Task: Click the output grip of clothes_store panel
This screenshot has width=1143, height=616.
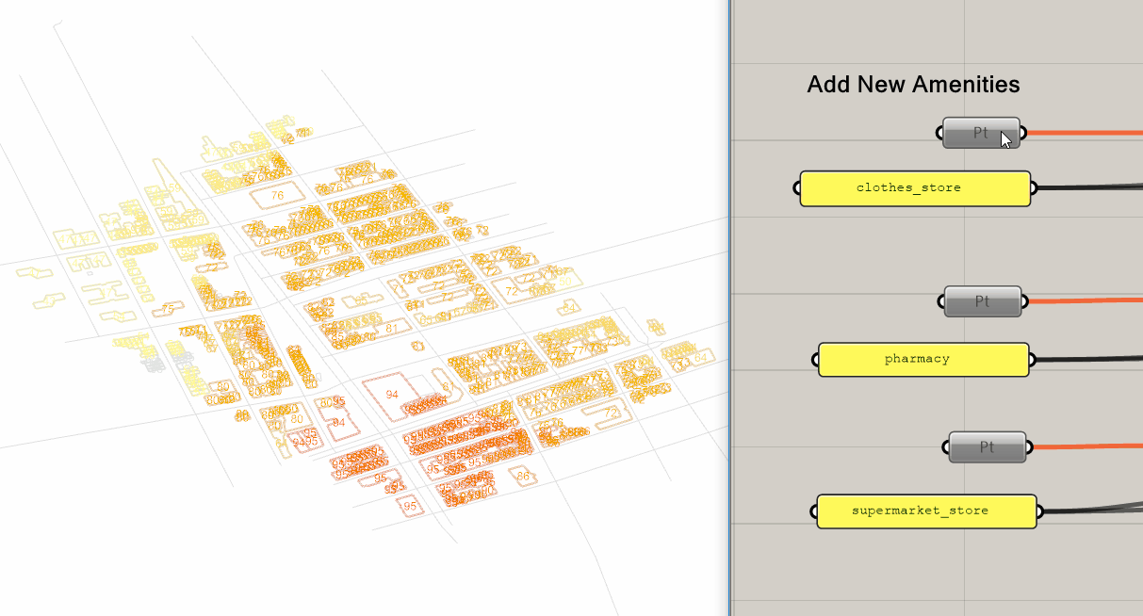Action: (1034, 188)
